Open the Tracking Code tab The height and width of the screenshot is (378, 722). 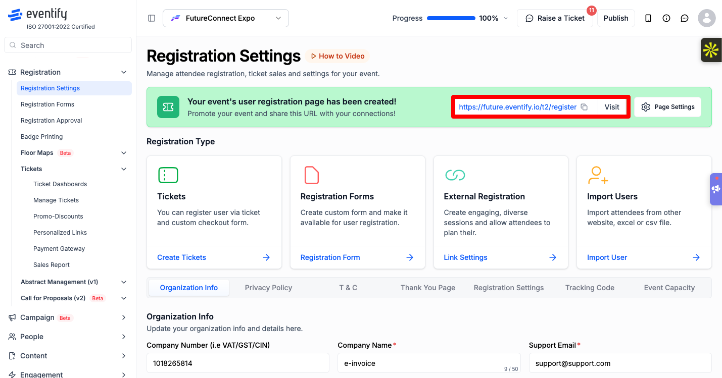[x=590, y=288]
